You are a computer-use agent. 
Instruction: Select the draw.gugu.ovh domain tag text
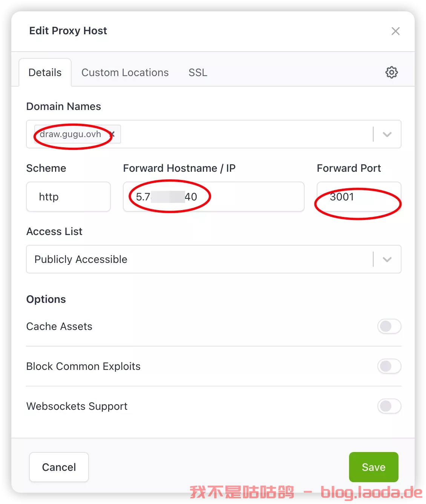[x=70, y=134]
